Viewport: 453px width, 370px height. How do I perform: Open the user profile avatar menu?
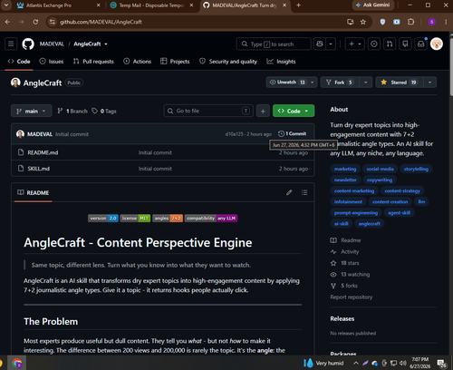(437, 44)
